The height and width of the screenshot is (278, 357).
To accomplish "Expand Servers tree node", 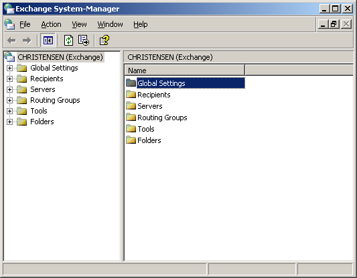I will (x=9, y=89).
